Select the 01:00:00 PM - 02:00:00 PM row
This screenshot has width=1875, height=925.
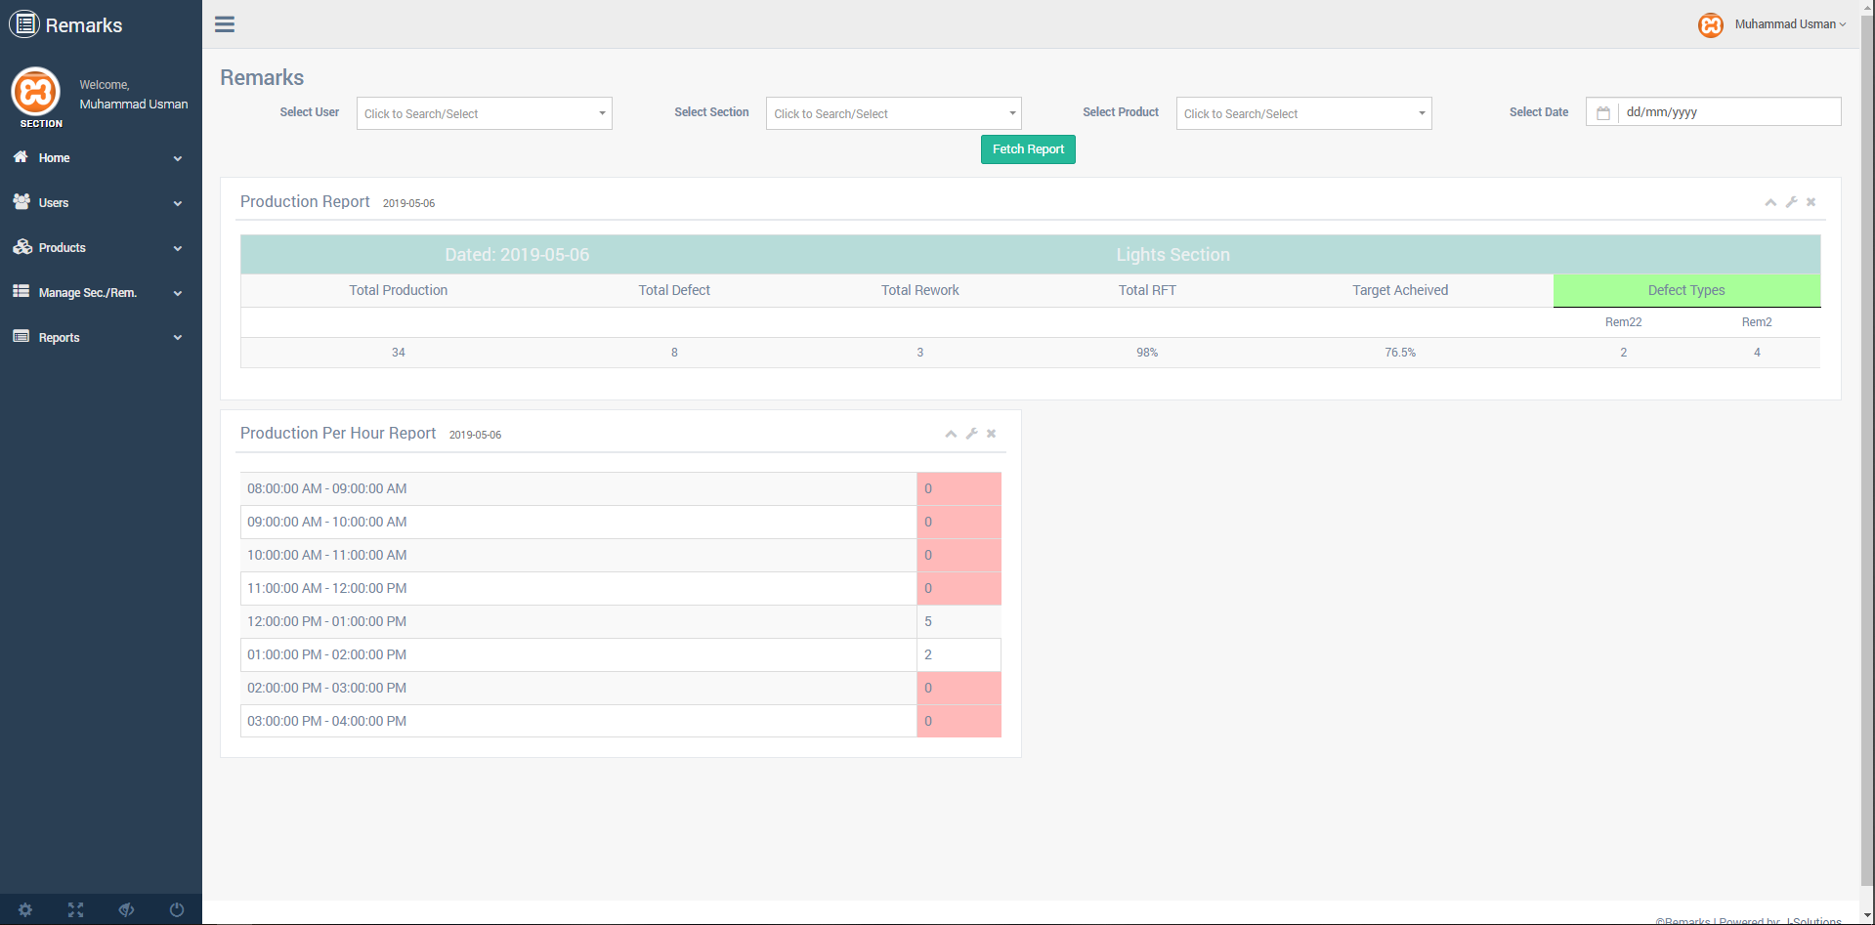pos(620,654)
